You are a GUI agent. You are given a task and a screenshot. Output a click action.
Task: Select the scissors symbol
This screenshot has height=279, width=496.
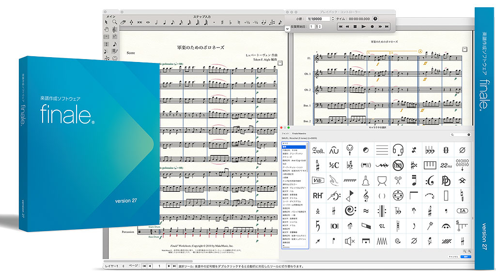tap(398, 180)
